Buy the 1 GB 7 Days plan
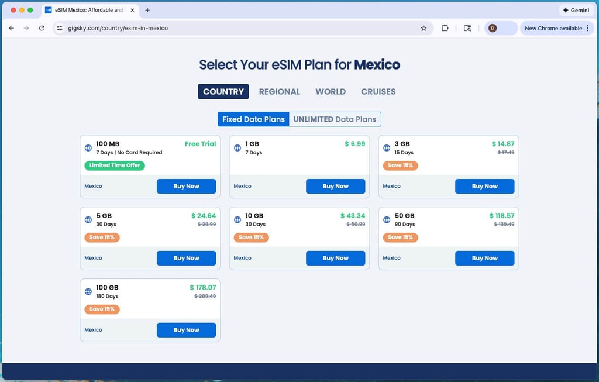The height and width of the screenshot is (382, 599). coord(335,187)
